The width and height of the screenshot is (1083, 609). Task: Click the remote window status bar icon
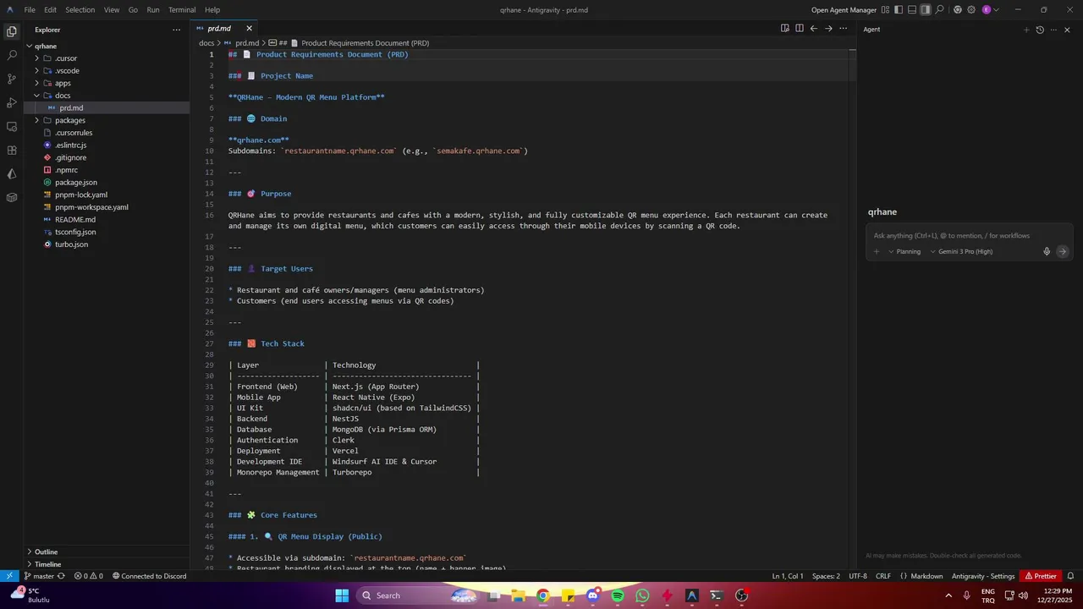pos(9,576)
